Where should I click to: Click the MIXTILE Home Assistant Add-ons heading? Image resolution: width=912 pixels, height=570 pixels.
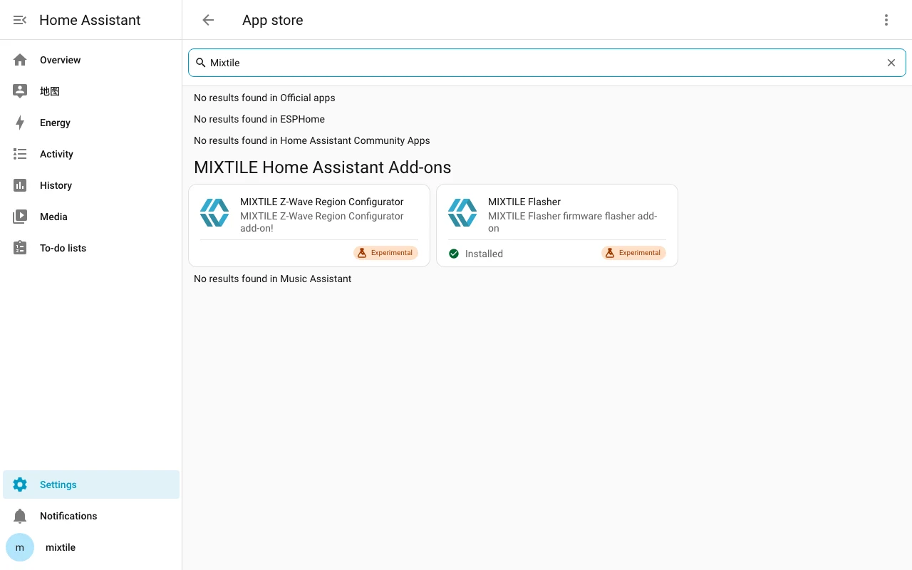click(x=323, y=167)
